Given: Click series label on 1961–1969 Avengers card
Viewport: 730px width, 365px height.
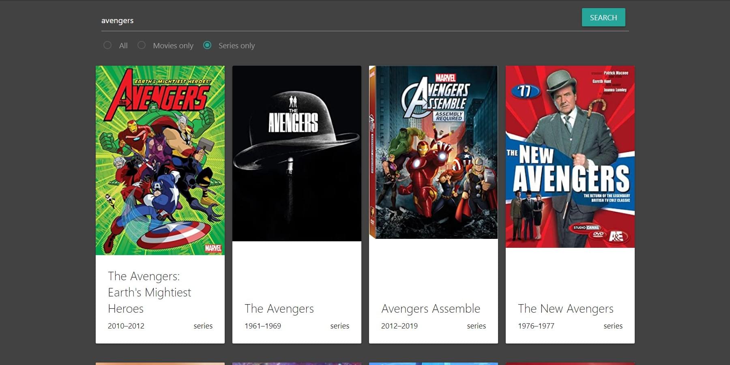Looking at the screenshot, I should point(339,326).
